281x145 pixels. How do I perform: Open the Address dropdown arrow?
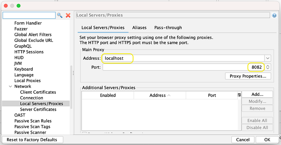(x=268, y=58)
